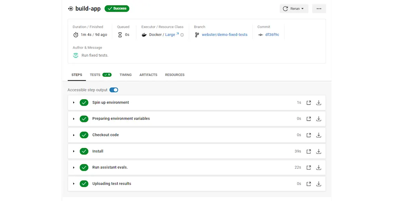Open Spin up environment output in new tab

pos(308,102)
